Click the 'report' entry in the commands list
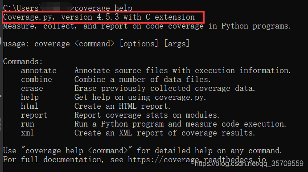 point(34,115)
